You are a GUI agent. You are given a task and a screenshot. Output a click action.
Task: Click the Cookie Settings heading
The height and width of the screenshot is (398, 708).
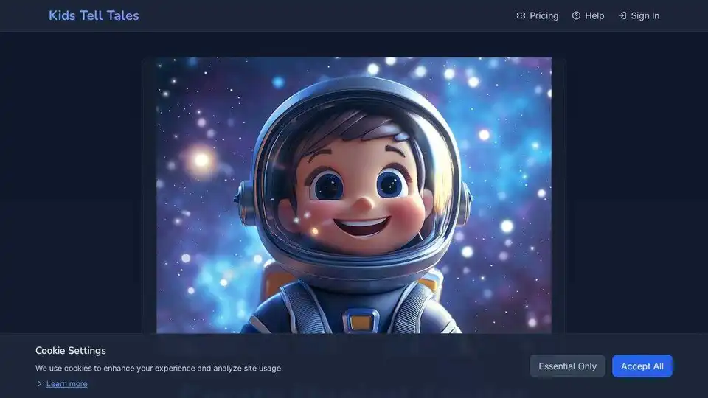pyautogui.click(x=71, y=351)
